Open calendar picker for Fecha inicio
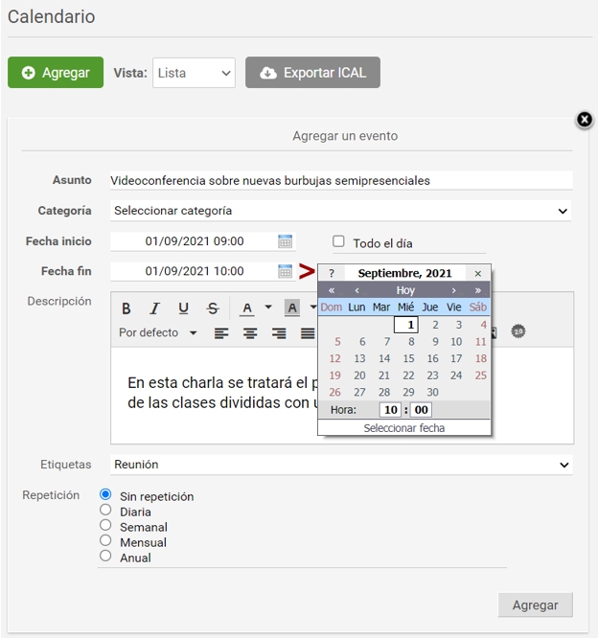This screenshot has height=638, width=598. click(285, 241)
